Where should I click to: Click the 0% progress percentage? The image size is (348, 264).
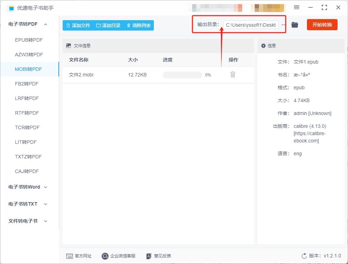pos(208,75)
